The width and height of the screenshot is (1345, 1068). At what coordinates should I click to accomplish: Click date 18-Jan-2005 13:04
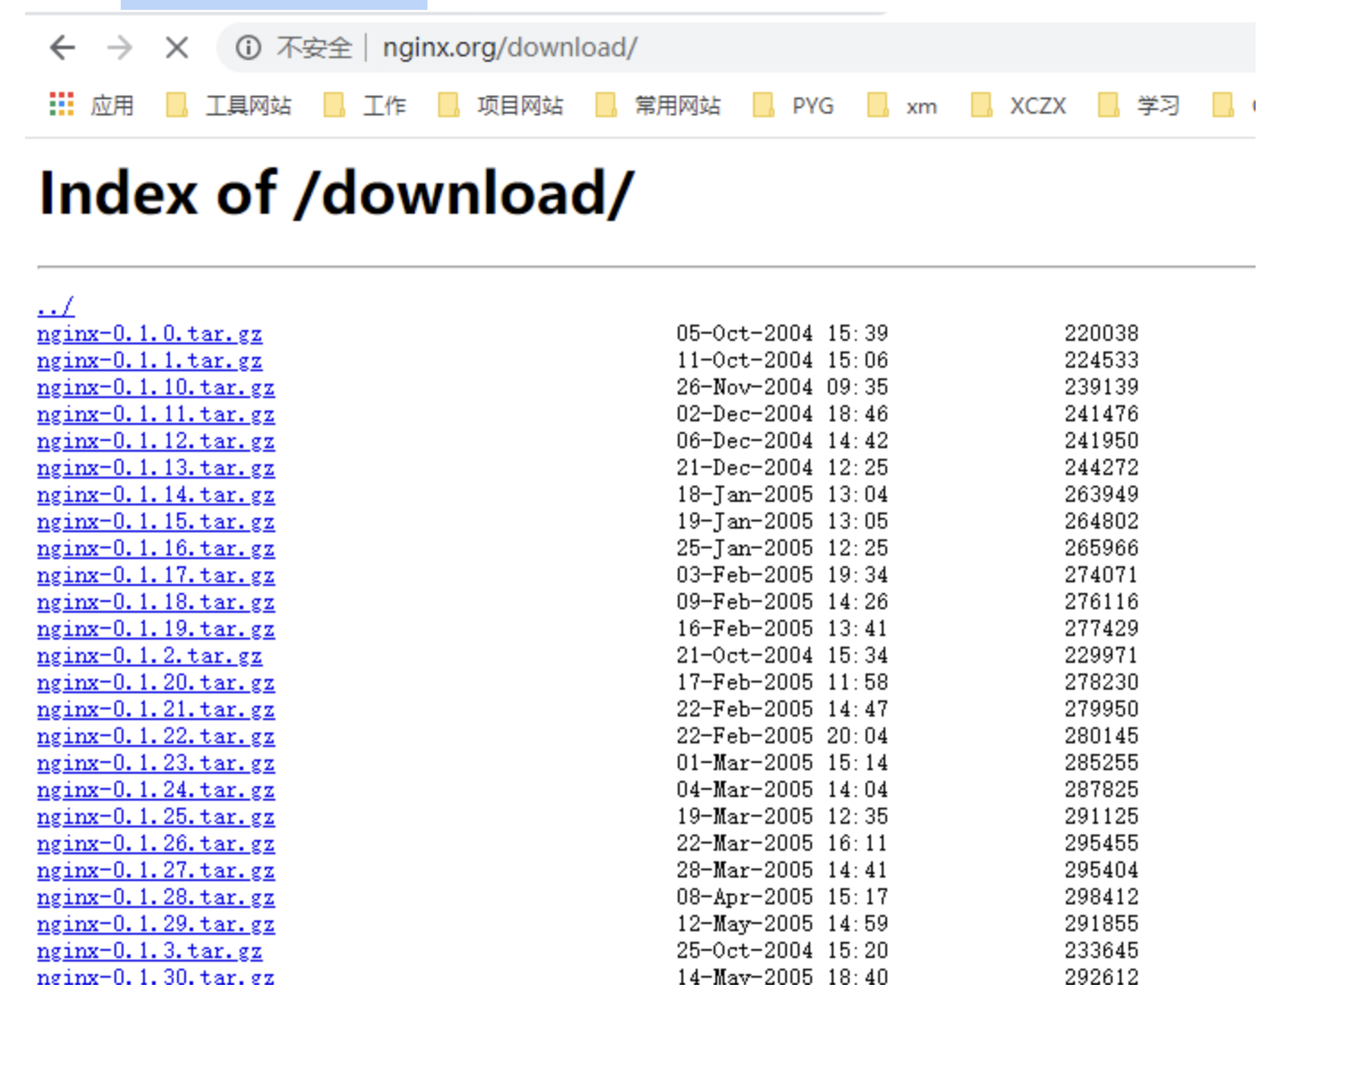pyautogui.click(x=782, y=495)
